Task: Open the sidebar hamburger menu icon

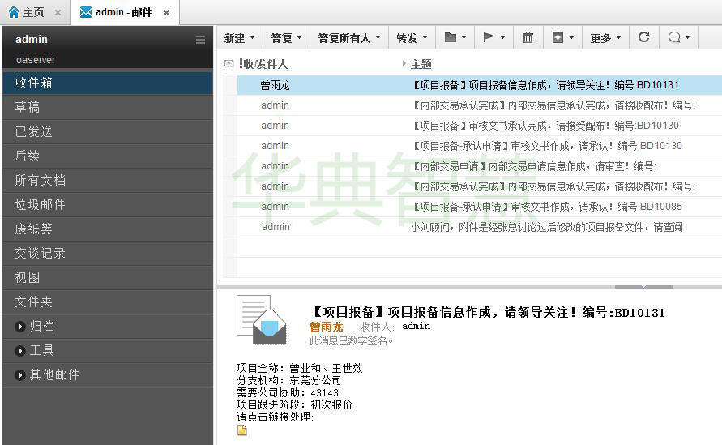Action: click(x=200, y=40)
